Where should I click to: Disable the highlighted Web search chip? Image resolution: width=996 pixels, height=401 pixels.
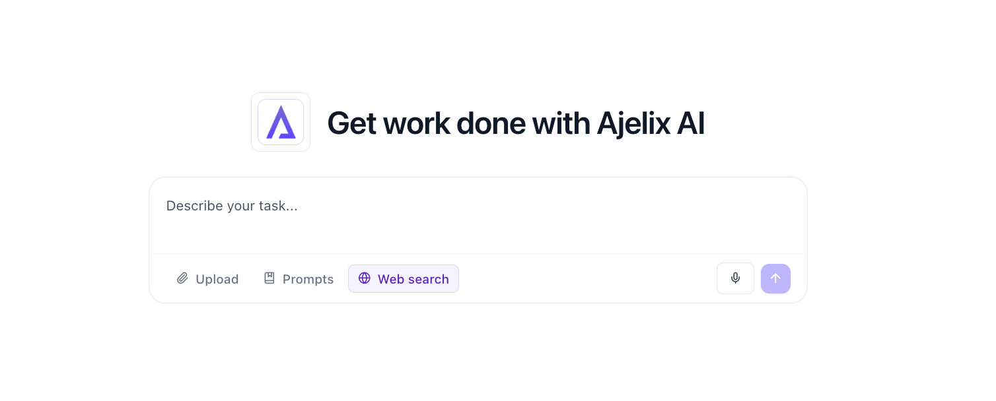[x=404, y=278]
